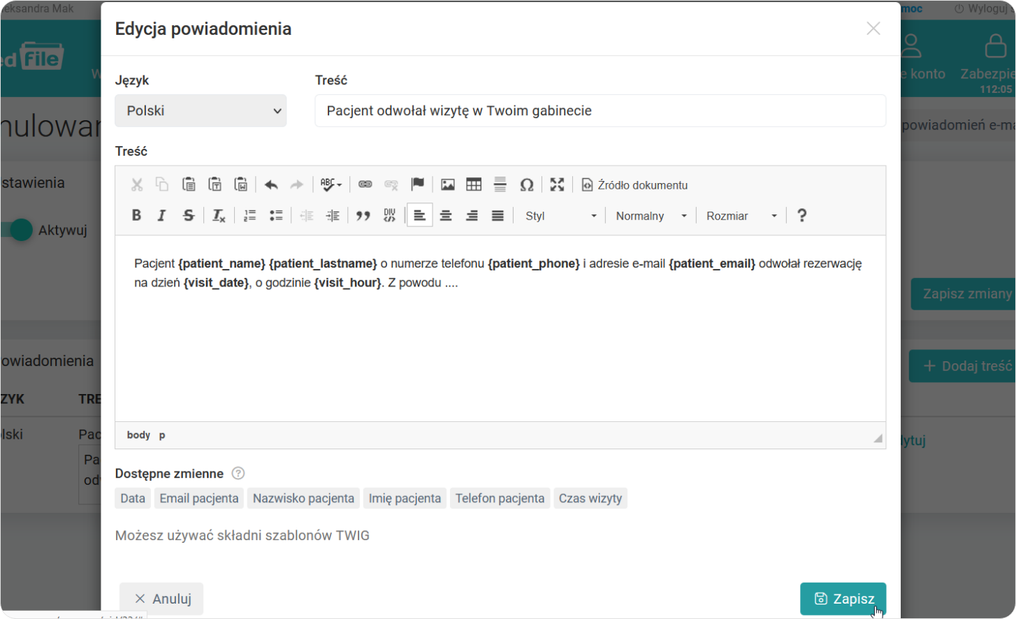The height and width of the screenshot is (619, 1016).
Task: Insert a horizontal line
Action: pos(500,184)
